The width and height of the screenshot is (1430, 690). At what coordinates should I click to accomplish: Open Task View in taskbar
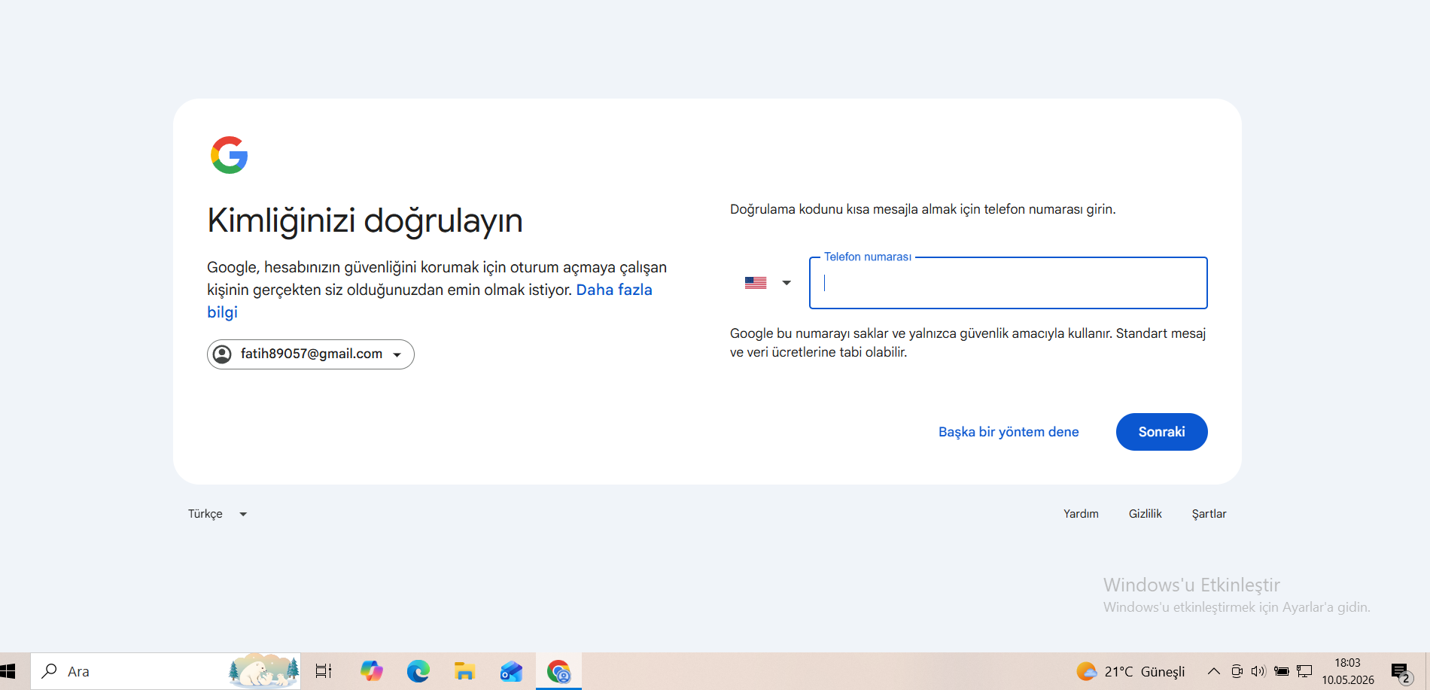pyautogui.click(x=324, y=671)
